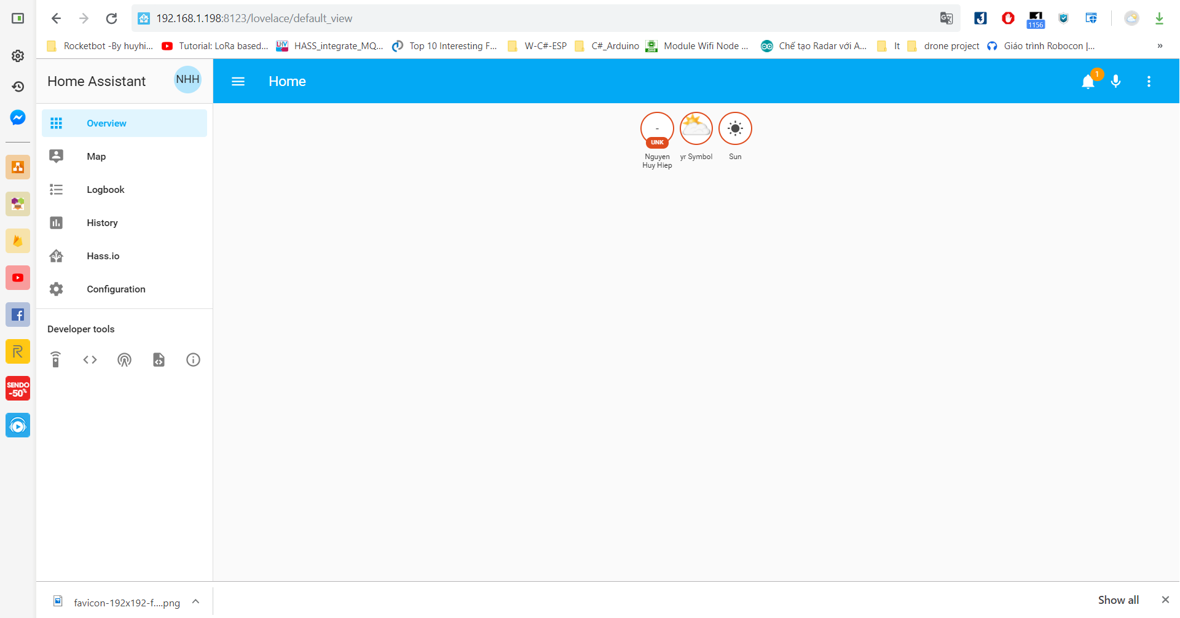Open the yellow R shortcut in sidebar

[x=18, y=351]
